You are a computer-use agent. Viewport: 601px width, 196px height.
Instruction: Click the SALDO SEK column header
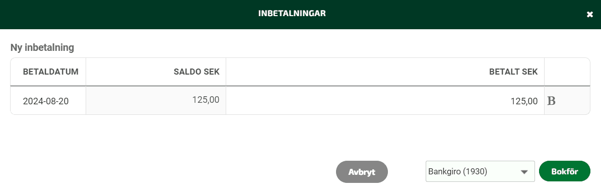pyautogui.click(x=196, y=72)
